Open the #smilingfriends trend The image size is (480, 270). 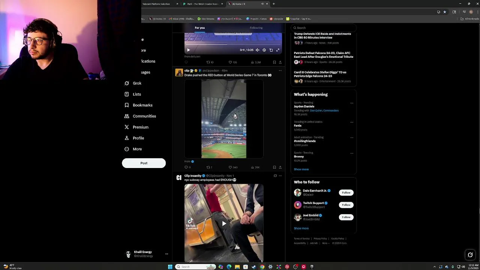(x=305, y=141)
